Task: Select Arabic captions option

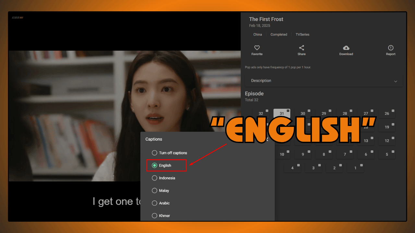Action: click(x=155, y=203)
